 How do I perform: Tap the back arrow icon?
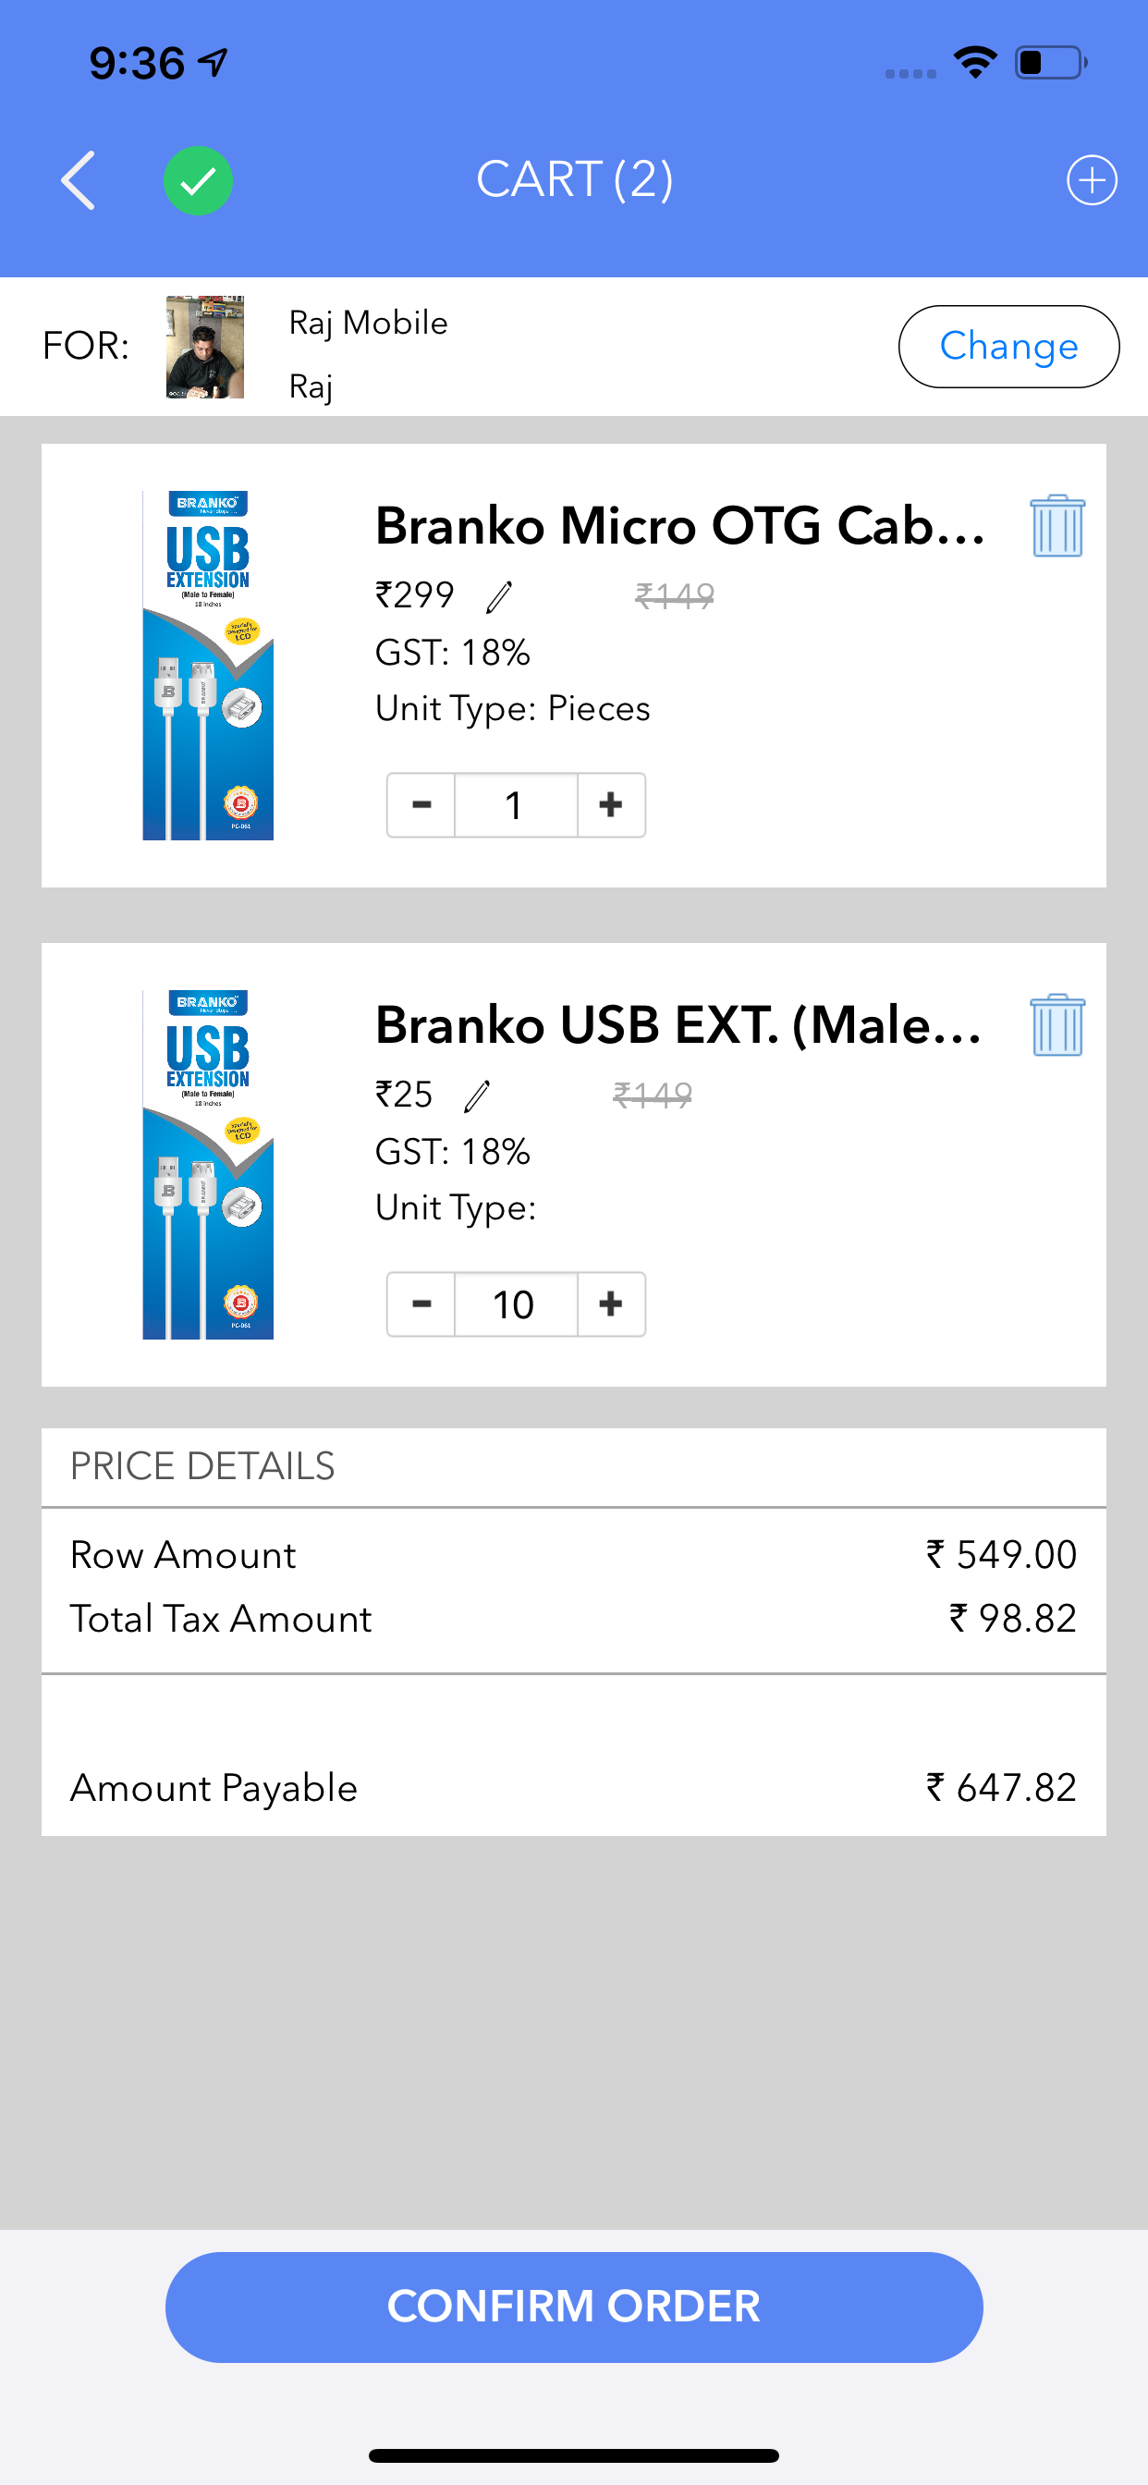79,180
